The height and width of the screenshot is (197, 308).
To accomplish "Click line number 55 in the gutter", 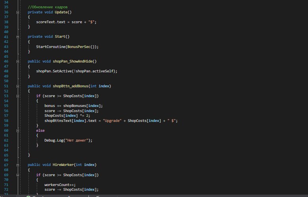I will coord(6,106).
